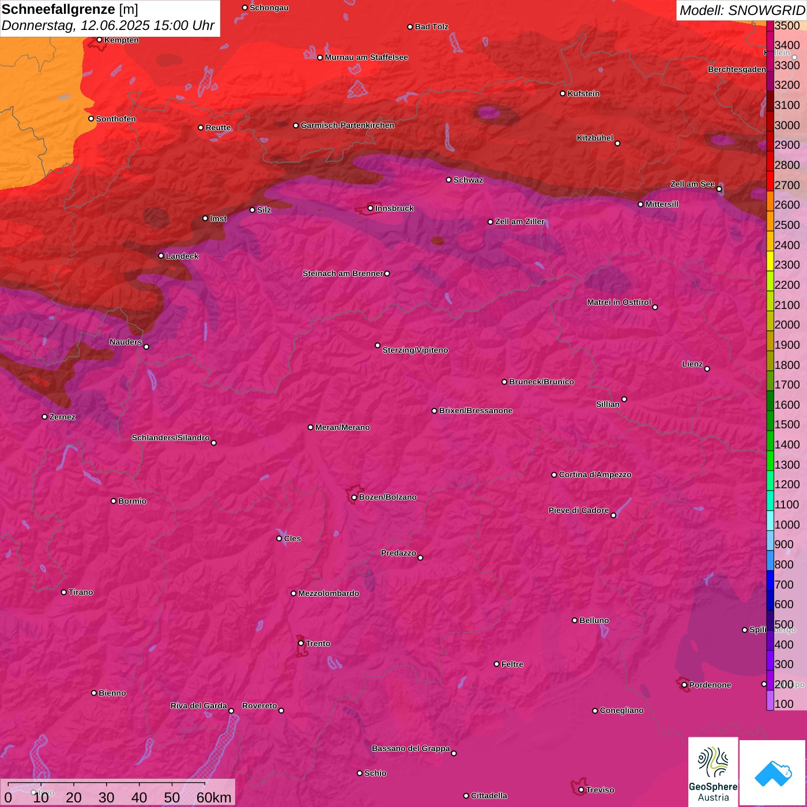Viewport: 807px width, 807px height.
Task: Click the date Donnerstag, 12.06.2025 15:00 Uhr
Action: [108, 25]
